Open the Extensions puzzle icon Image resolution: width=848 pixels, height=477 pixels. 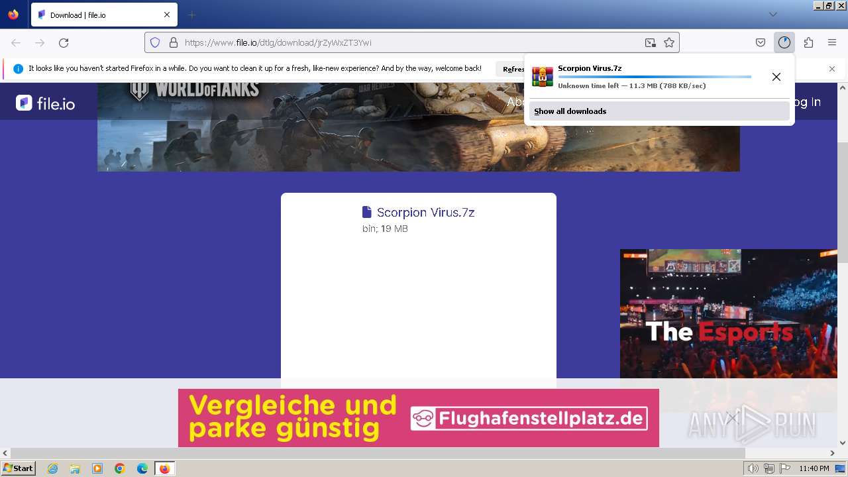[x=808, y=42]
